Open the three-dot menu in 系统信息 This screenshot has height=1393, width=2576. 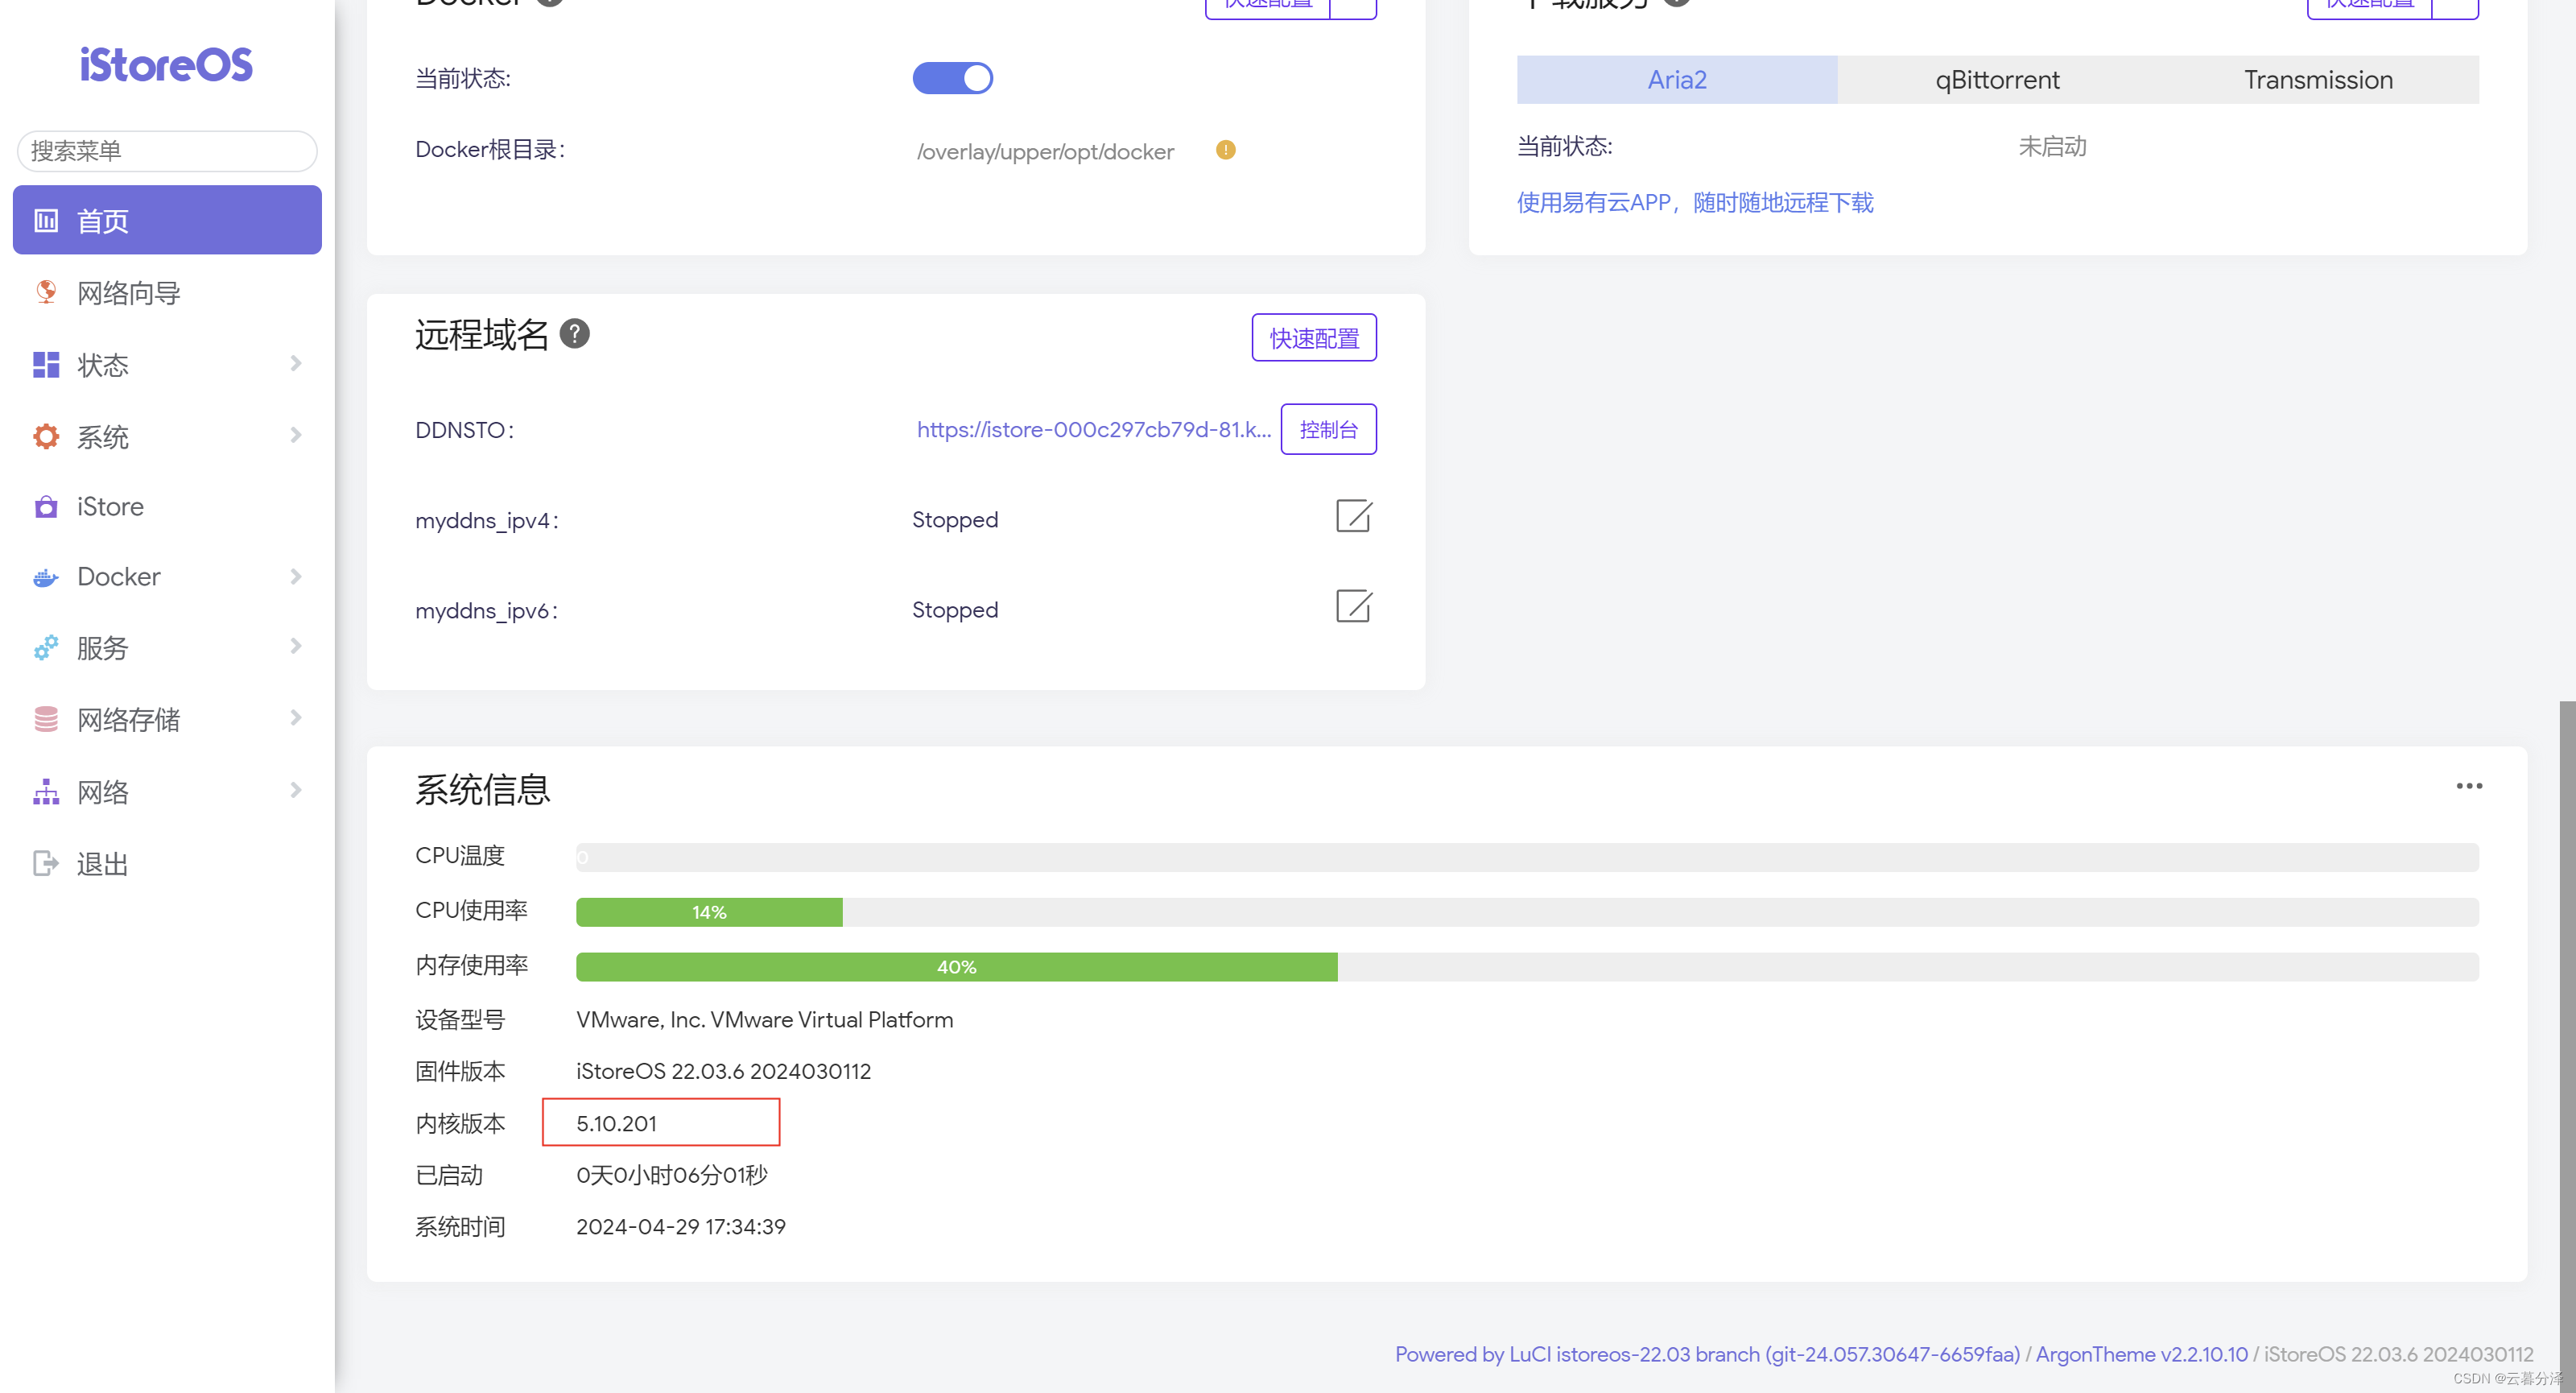pos(2468,786)
